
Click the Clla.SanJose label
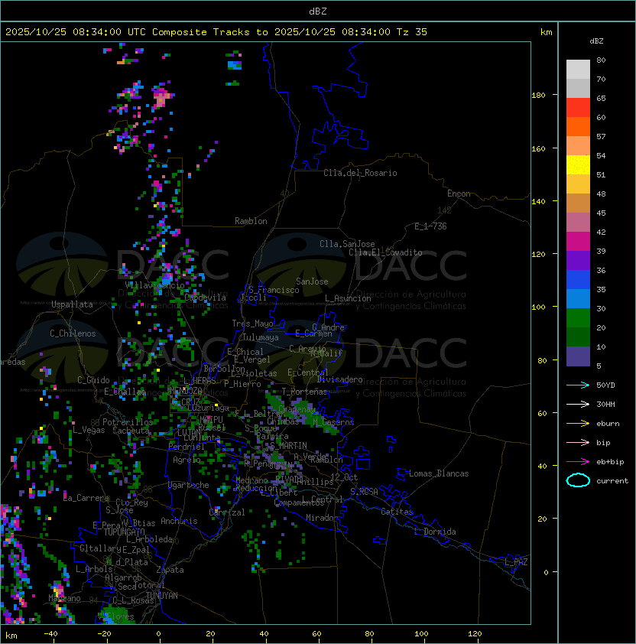coord(347,244)
